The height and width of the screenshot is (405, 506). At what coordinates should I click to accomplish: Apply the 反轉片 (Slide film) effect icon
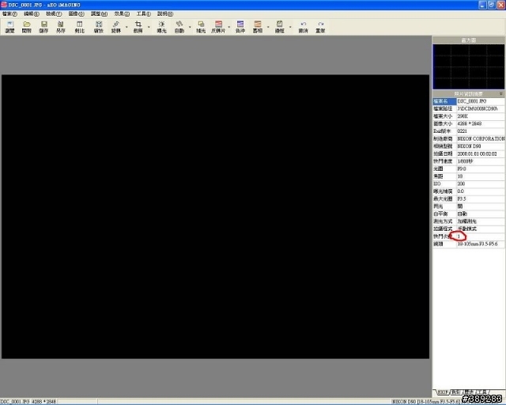[218, 27]
